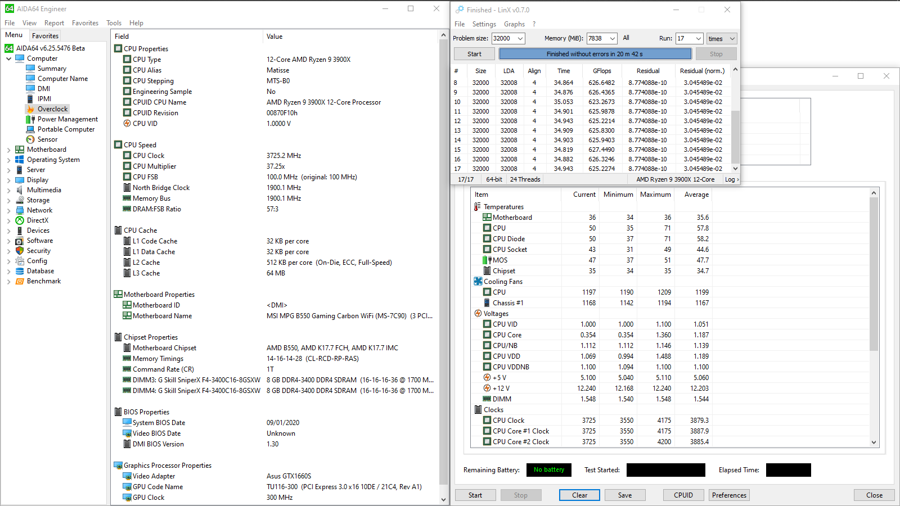This screenshot has width=900, height=506.
Task: Open the AIDA64 Report menu
Action: pos(54,23)
